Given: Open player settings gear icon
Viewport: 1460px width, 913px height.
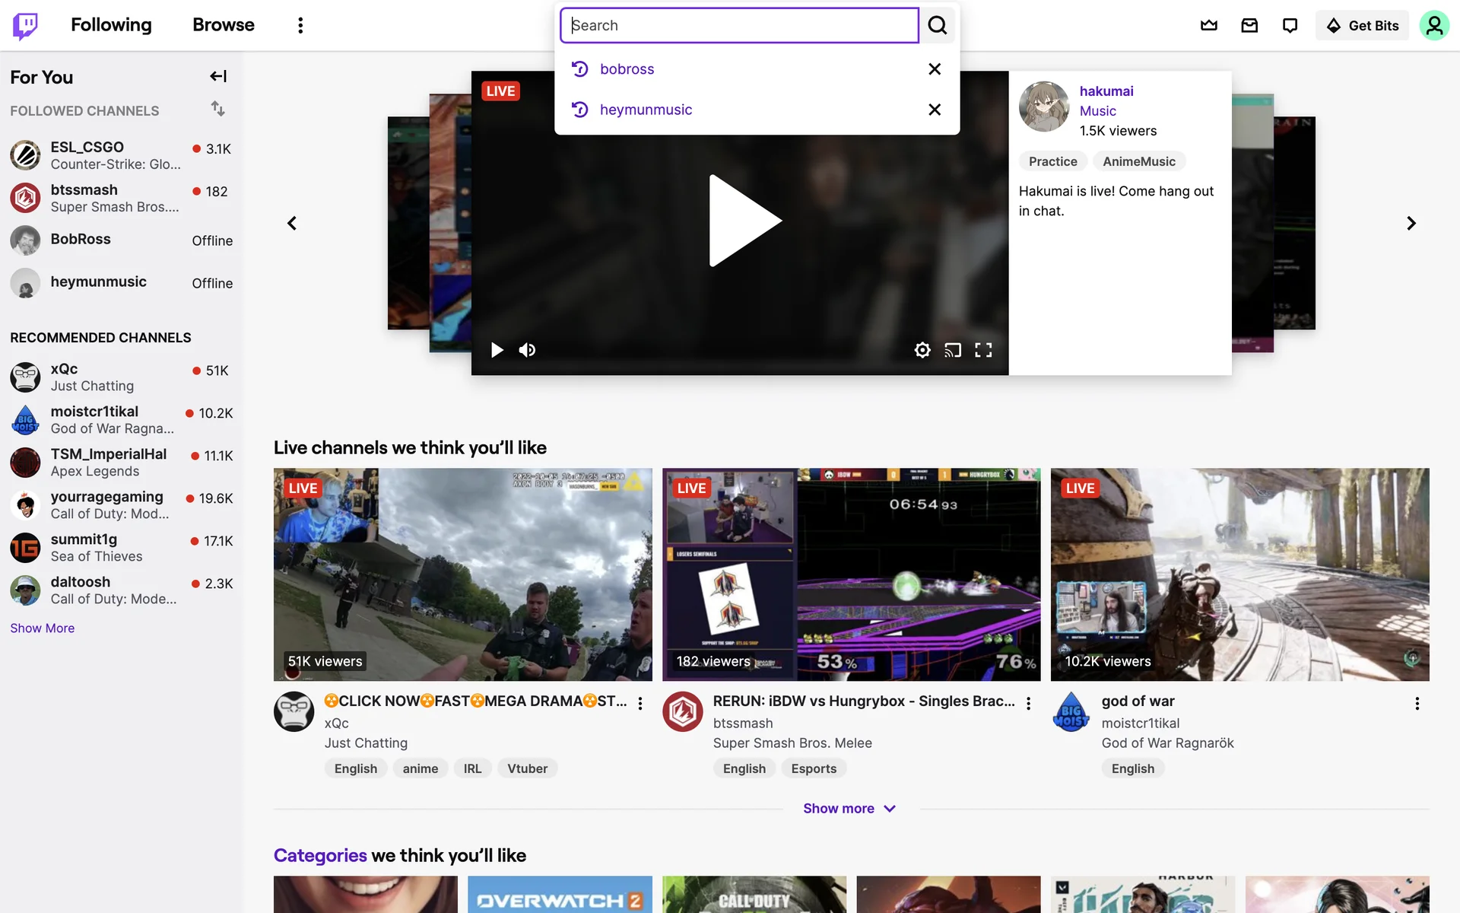Looking at the screenshot, I should (x=922, y=350).
